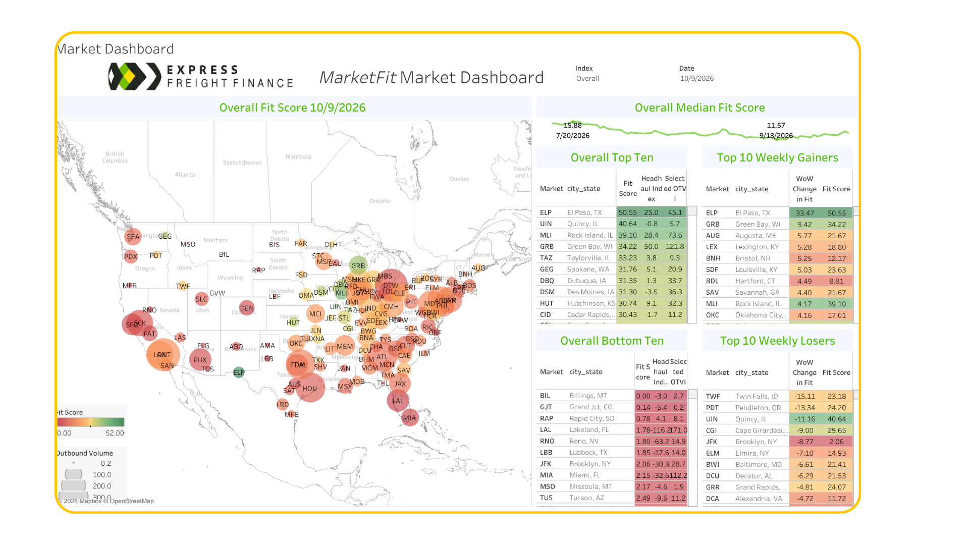Click the HOU market bubble
This screenshot has height=545, width=969.
tap(310, 388)
